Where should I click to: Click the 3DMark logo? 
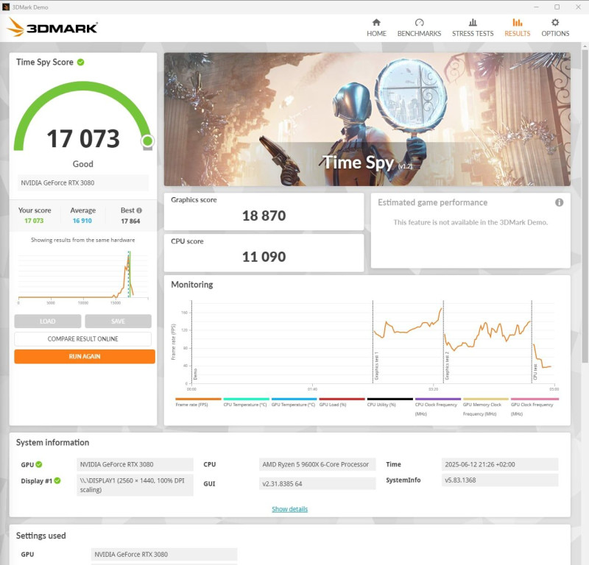(x=52, y=27)
